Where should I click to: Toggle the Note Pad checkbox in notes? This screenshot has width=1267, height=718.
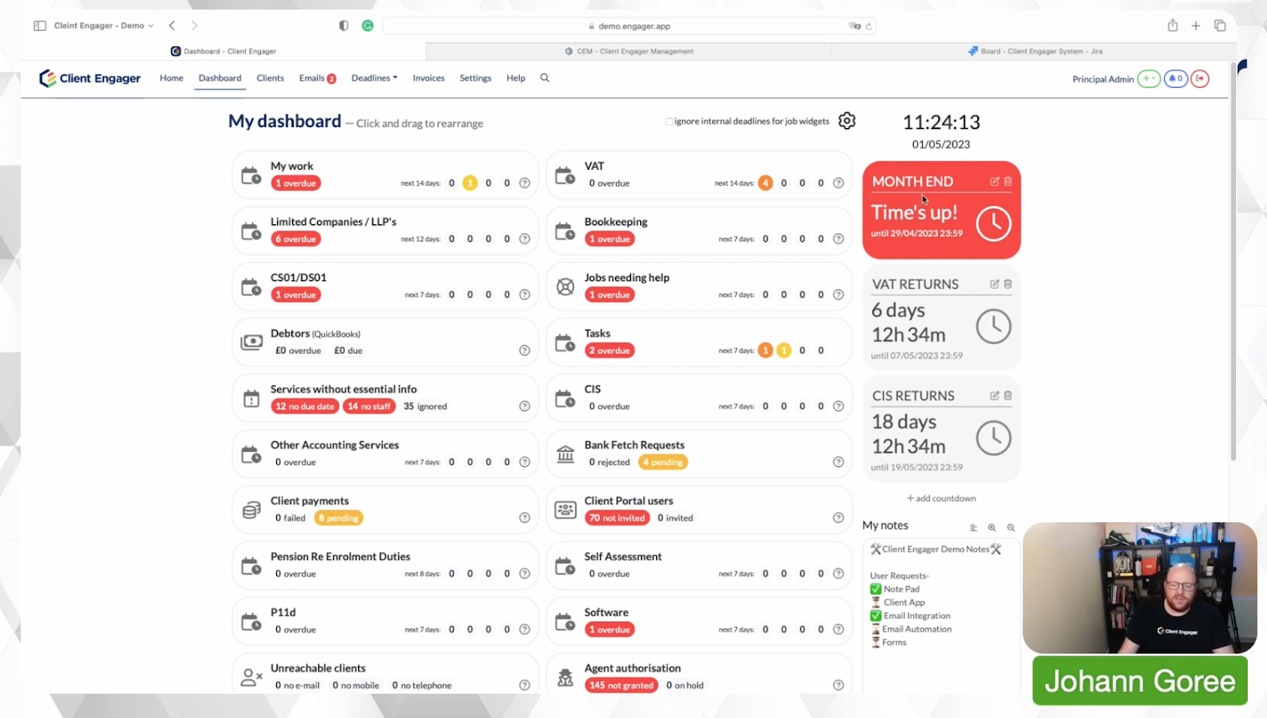[875, 589]
